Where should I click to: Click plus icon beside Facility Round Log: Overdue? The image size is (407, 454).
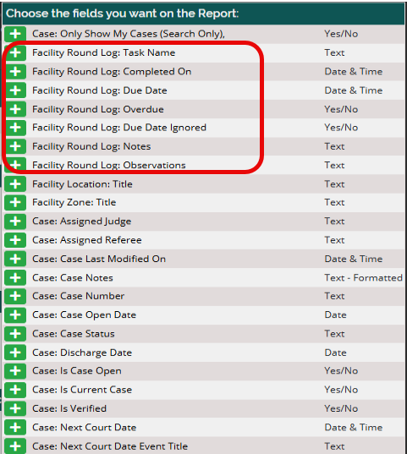(x=15, y=109)
